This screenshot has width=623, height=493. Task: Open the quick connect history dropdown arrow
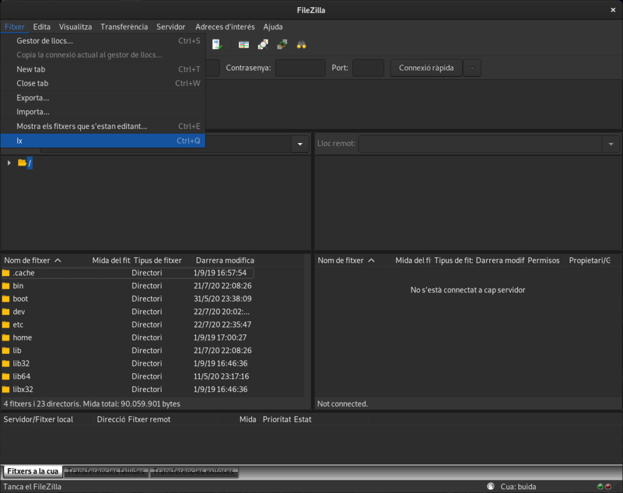[x=472, y=67]
